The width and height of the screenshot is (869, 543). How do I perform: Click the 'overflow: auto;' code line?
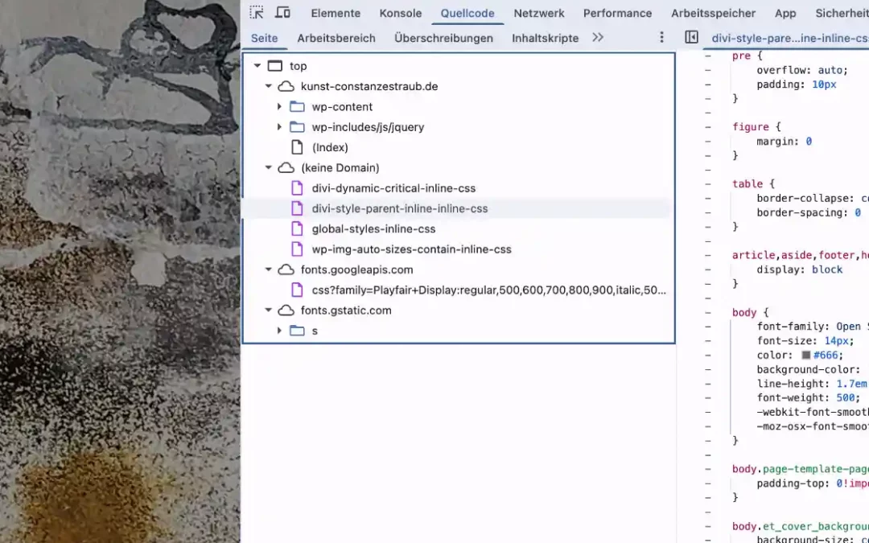[x=802, y=70]
